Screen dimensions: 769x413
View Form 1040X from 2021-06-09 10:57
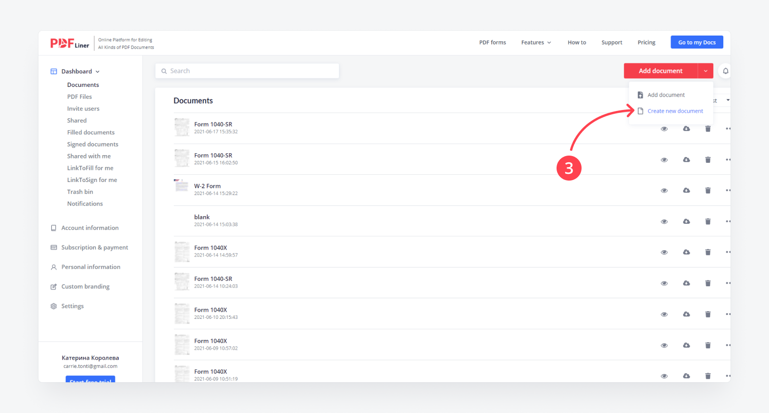click(x=664, y=345)
